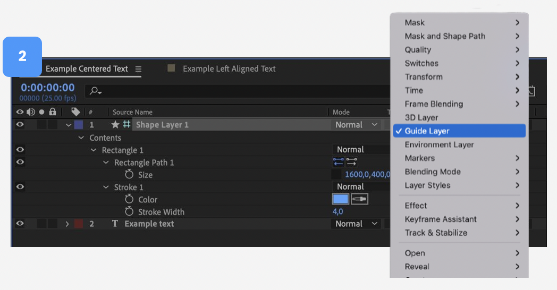Open Shape Layer 1 blending Mode dropdown

click(x=356, y=125)
